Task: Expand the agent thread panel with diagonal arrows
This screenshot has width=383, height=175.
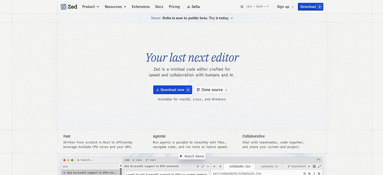Action: (x=203, y=166)
